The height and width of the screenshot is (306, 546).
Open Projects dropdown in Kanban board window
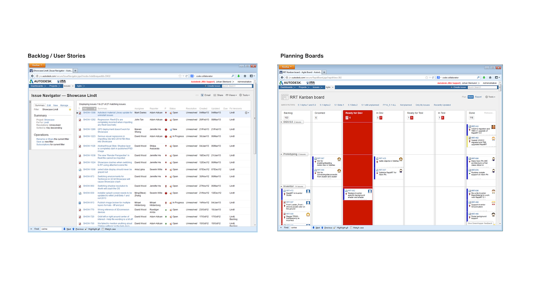pos(309,87)
